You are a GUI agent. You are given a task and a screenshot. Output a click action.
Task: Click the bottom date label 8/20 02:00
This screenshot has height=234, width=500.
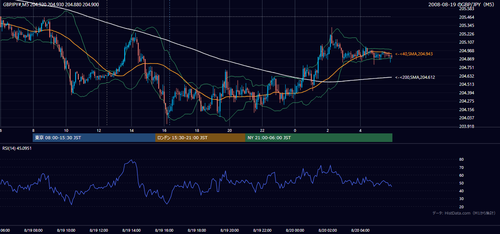tap(327, 230)
